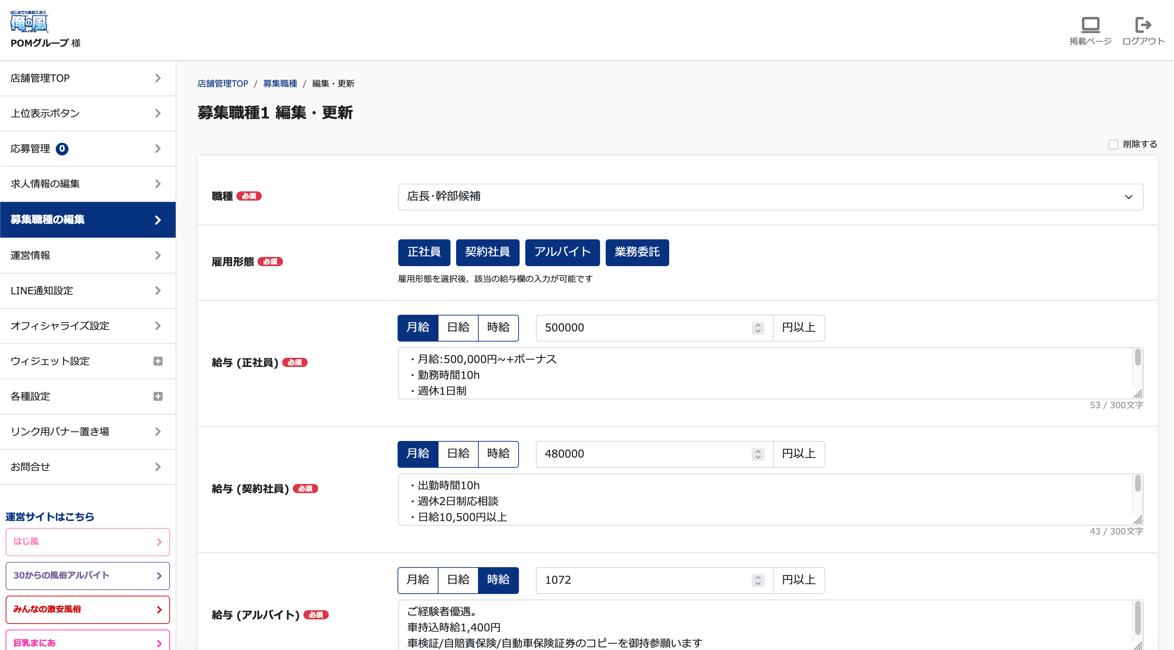Expand ウィジェット設定 plus icon
1174x650 pixels.
click(x=158, y=361)
